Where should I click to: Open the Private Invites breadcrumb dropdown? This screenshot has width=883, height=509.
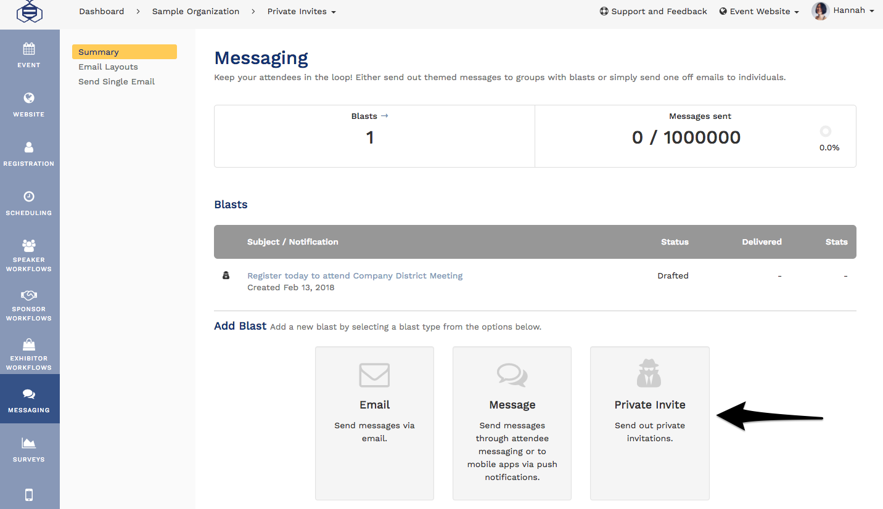302,11
